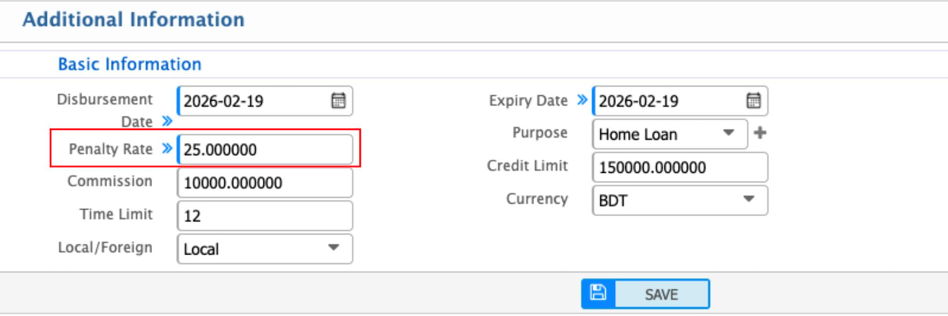
Task: Add a new Purpose with the plus icon
Action: tap(760, 133)
